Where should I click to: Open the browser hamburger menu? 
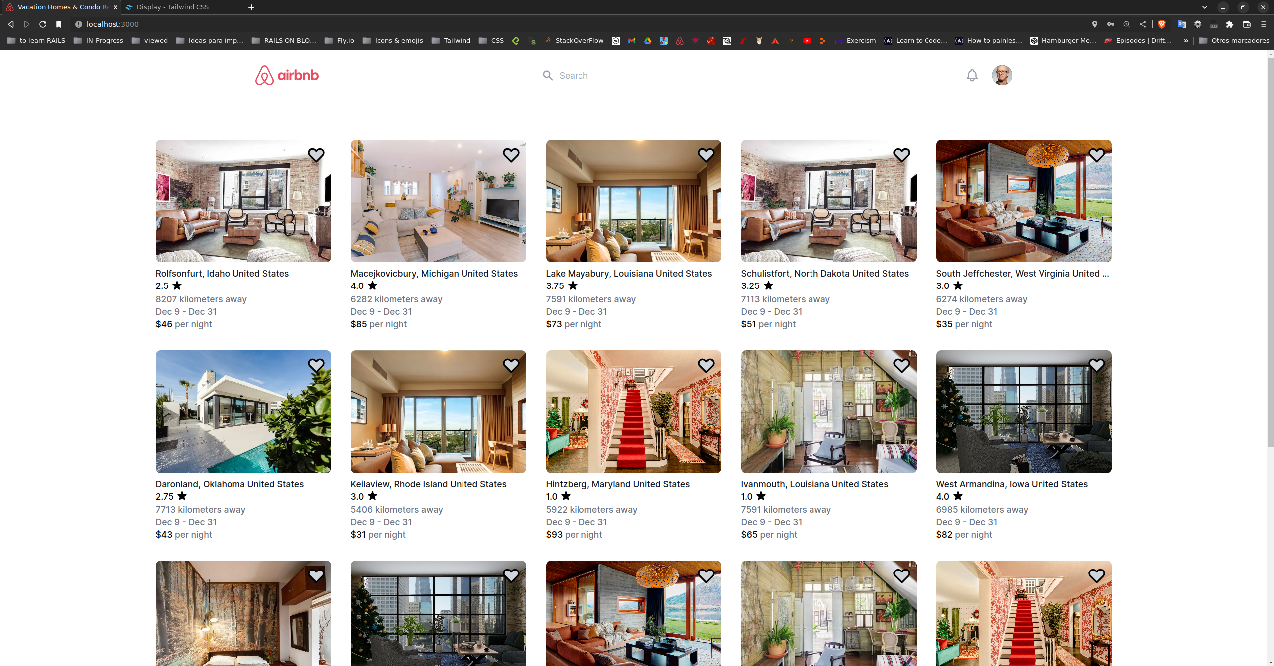click(1264, 24)
